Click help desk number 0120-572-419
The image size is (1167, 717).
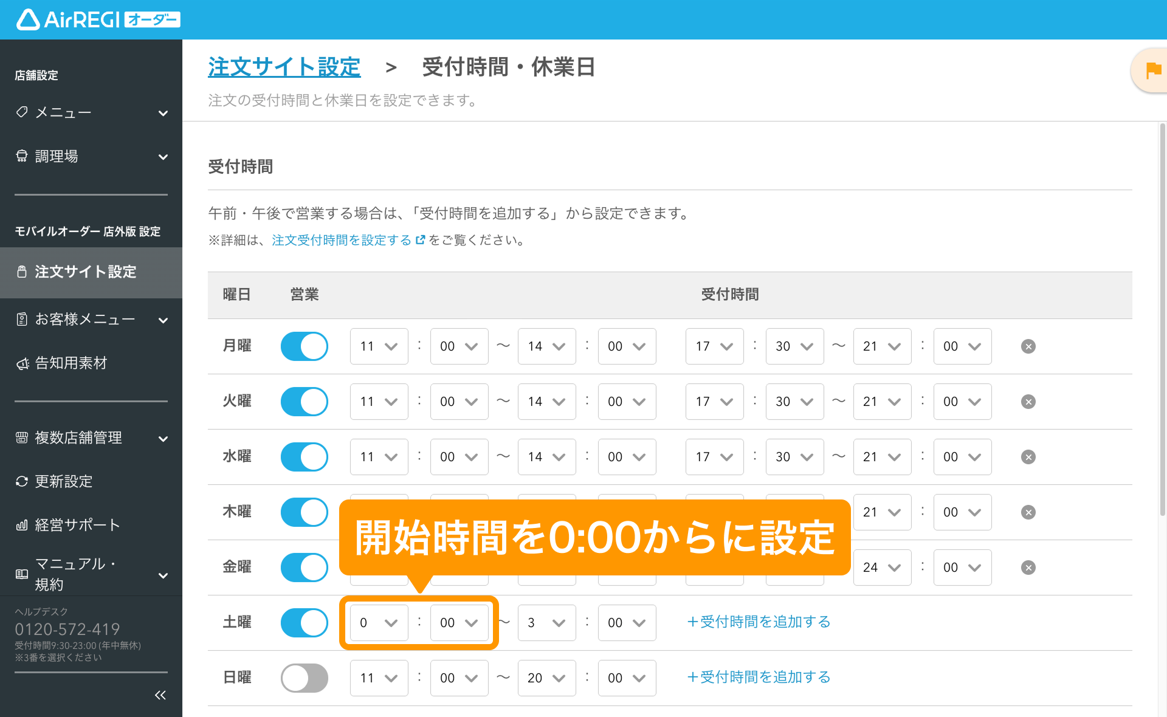(x=67, y=629)
